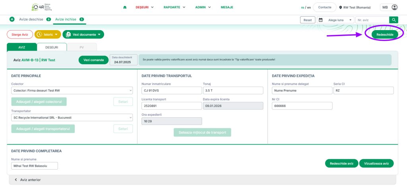
Task: Open the user profile avatar icon
Action: (x=394, y=7)
